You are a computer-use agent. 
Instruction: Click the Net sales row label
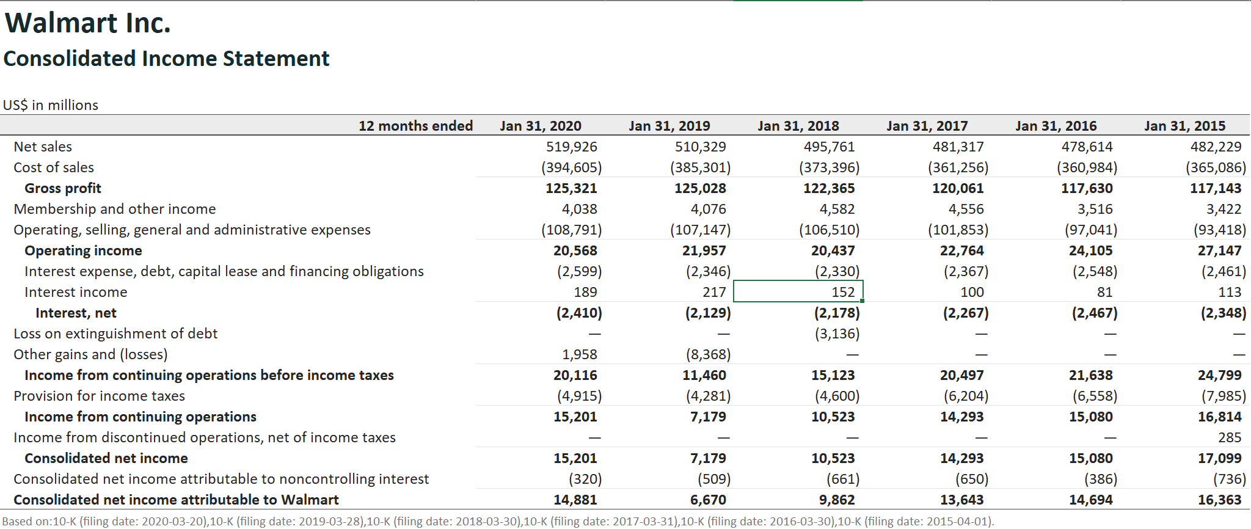[x=43, y=147]
